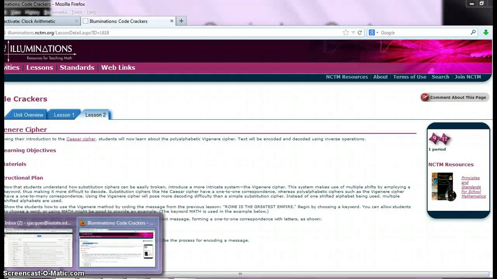Click the red comment icon
This screenshot has height=279, width=497.
coord(425,97)
